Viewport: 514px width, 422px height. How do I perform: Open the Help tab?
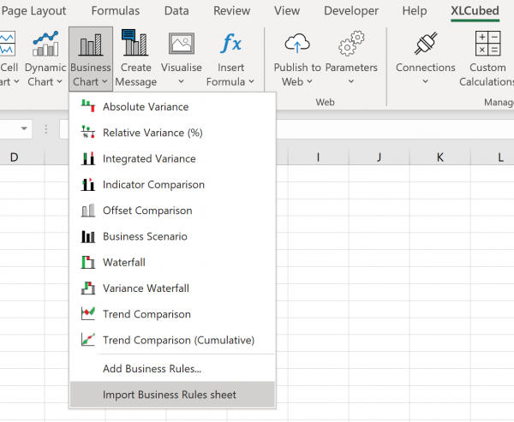pyautogui.click(x=415, y=11)
